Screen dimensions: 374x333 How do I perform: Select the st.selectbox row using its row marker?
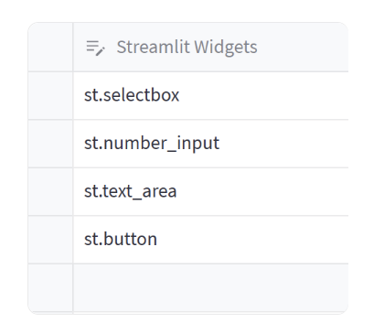coord(50,95)
